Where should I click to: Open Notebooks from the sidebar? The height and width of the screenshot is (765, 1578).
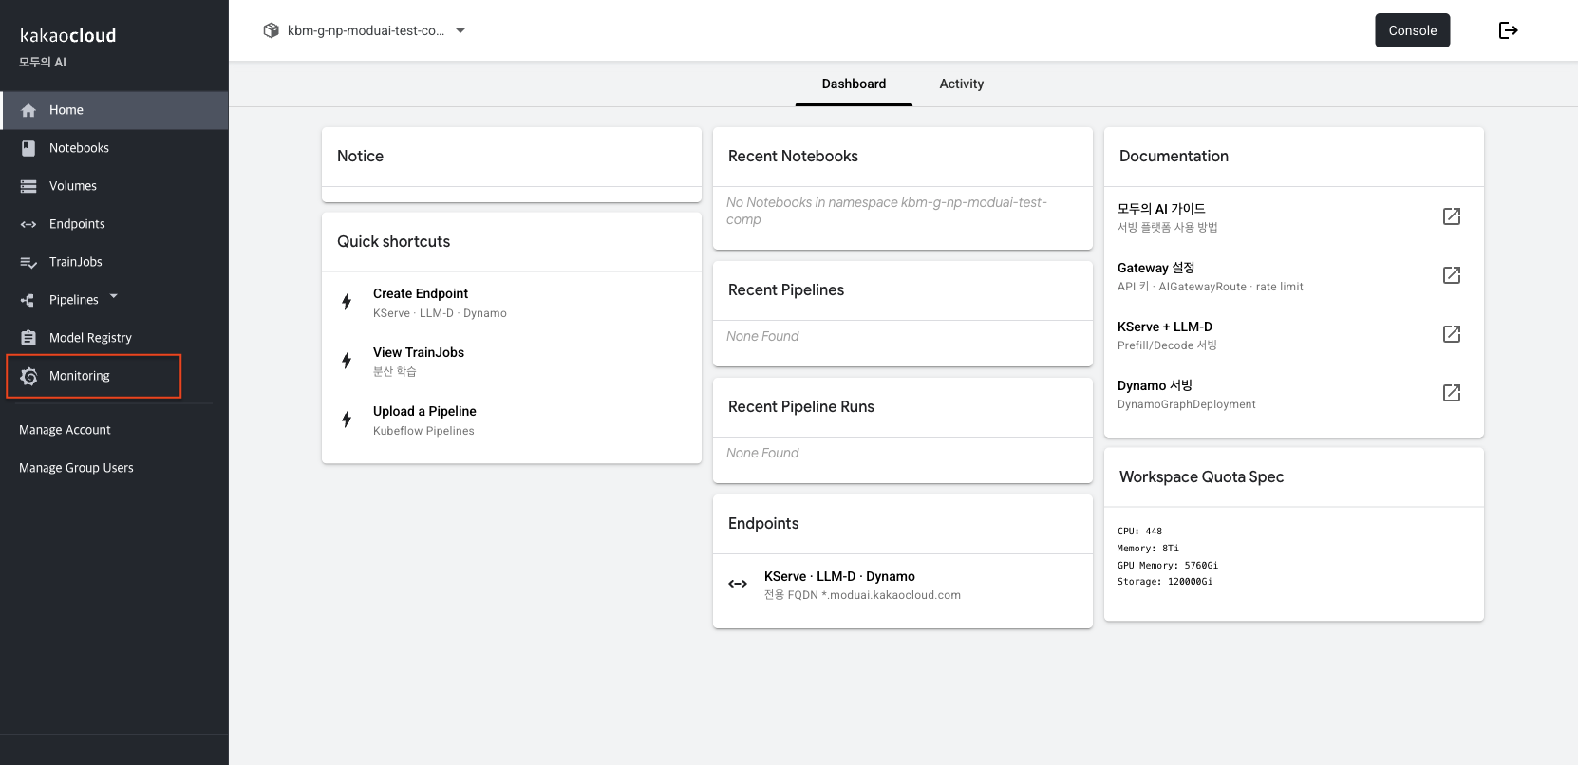tap(114, 148)
